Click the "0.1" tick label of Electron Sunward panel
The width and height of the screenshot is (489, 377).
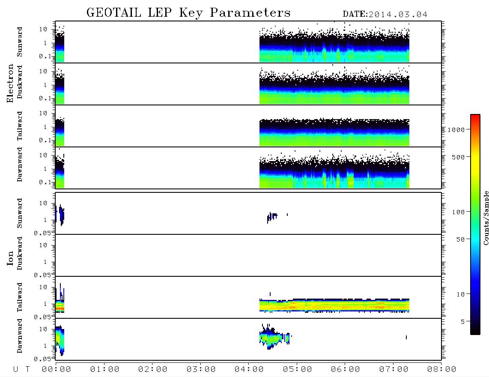pyautogui.click(x=45, y=56)
